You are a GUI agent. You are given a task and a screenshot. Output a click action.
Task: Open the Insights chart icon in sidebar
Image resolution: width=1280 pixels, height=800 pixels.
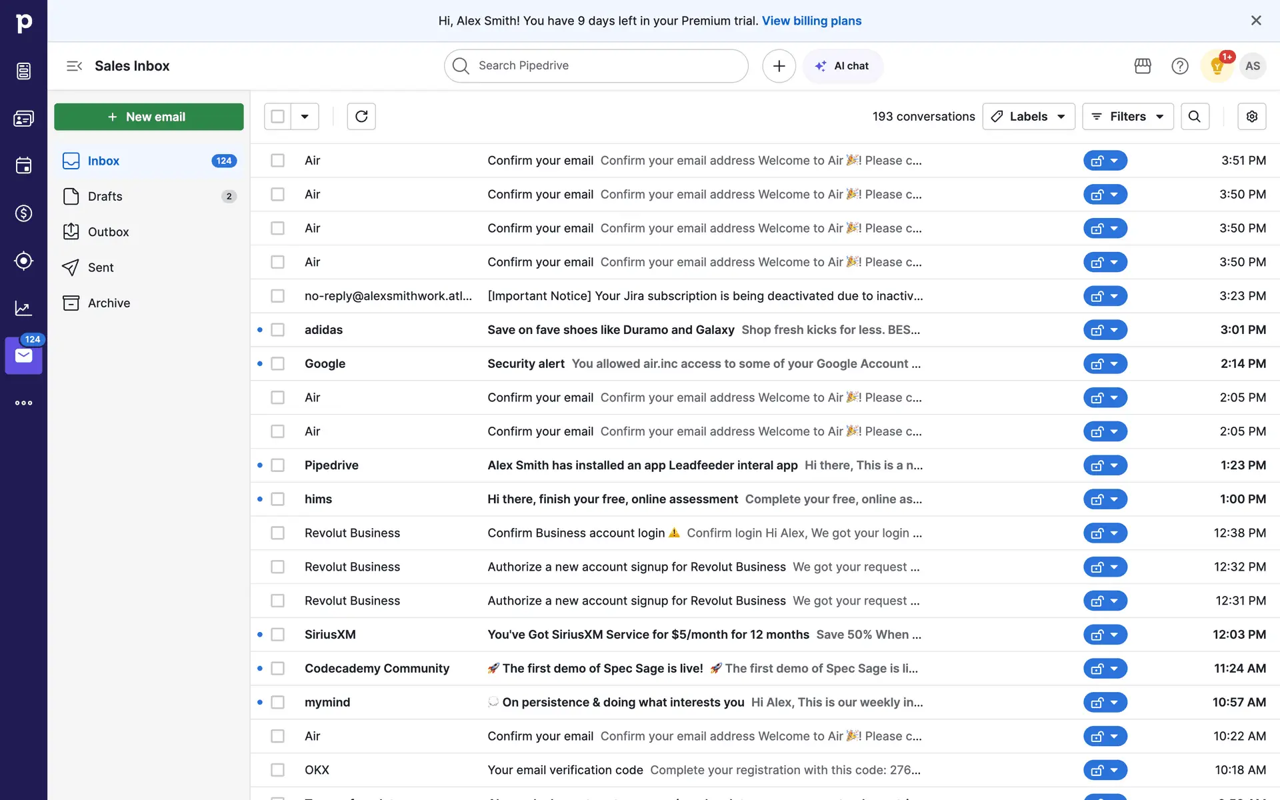[x=23, y=308]
